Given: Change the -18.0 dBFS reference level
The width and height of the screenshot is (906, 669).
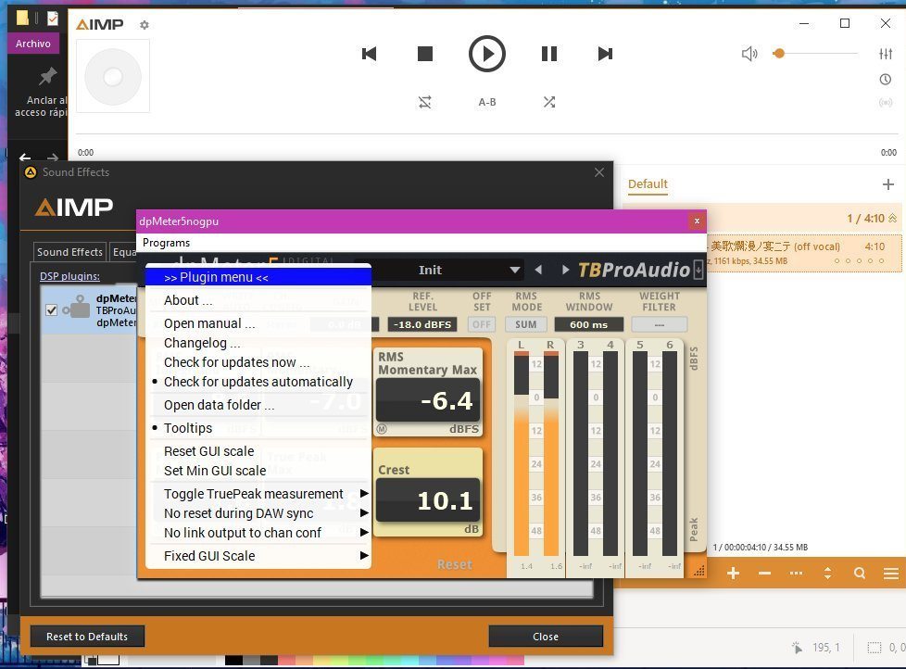Looking at the screenshot, I should [x=422, y=324].
